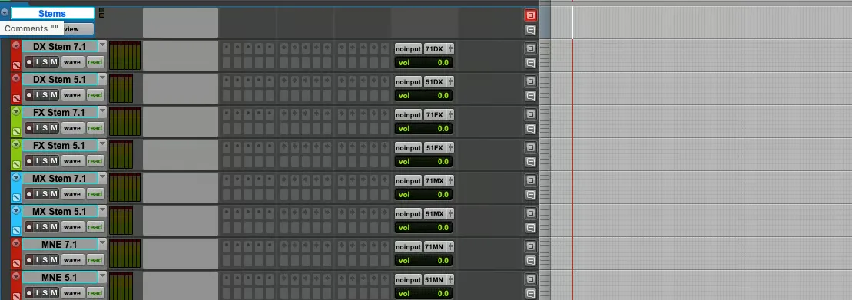Open the comments icon on DX Stem 7.1

tap(530, 63)
